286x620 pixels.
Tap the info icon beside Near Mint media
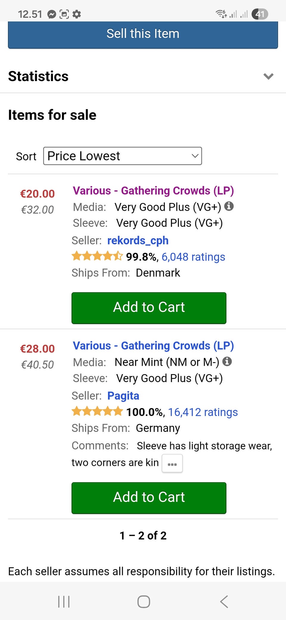click(x=227, y=361)
